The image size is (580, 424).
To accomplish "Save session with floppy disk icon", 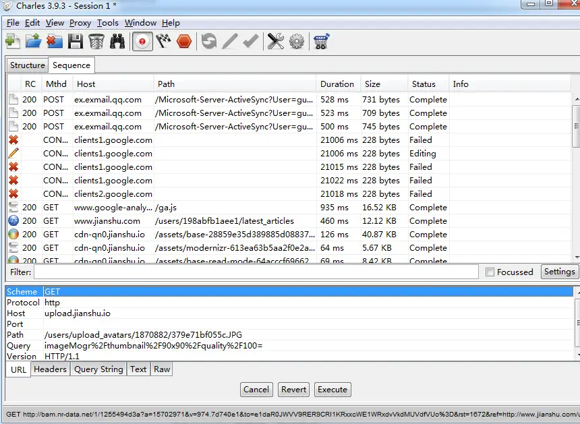I will pyautogui.click(x=76, y=41).
